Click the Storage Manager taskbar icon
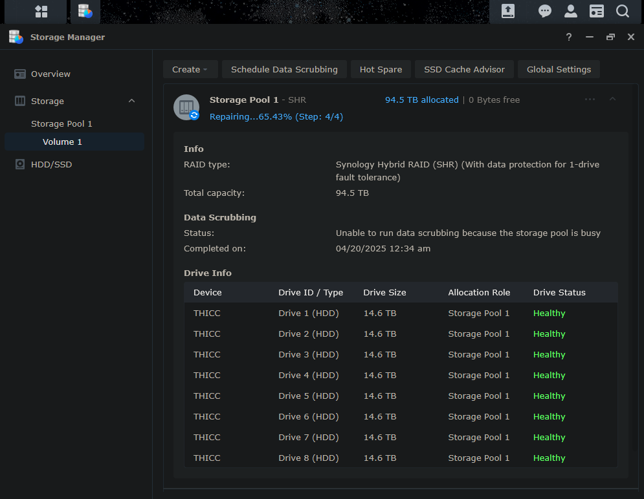 (x=85, y=12)
